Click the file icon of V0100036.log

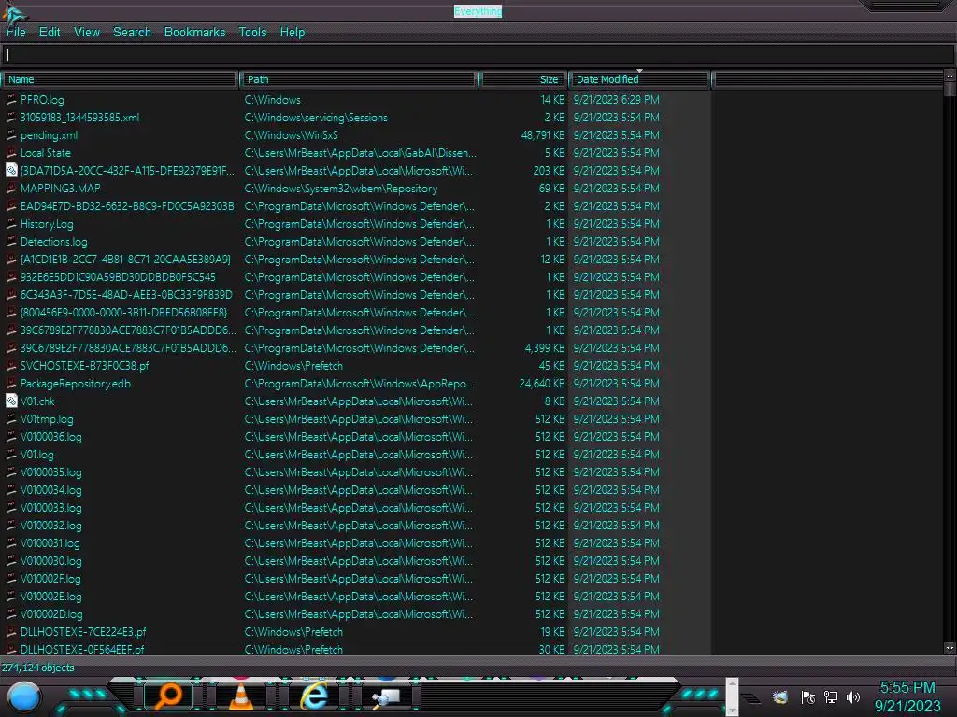[x=11, y=437]
